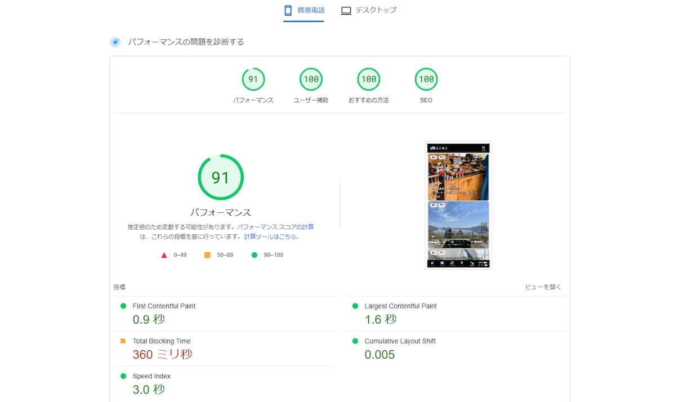This screenshot has width=687, height=402.
Task: Click the パフォーマンス title under large gauge
Action: click(221, 212)
